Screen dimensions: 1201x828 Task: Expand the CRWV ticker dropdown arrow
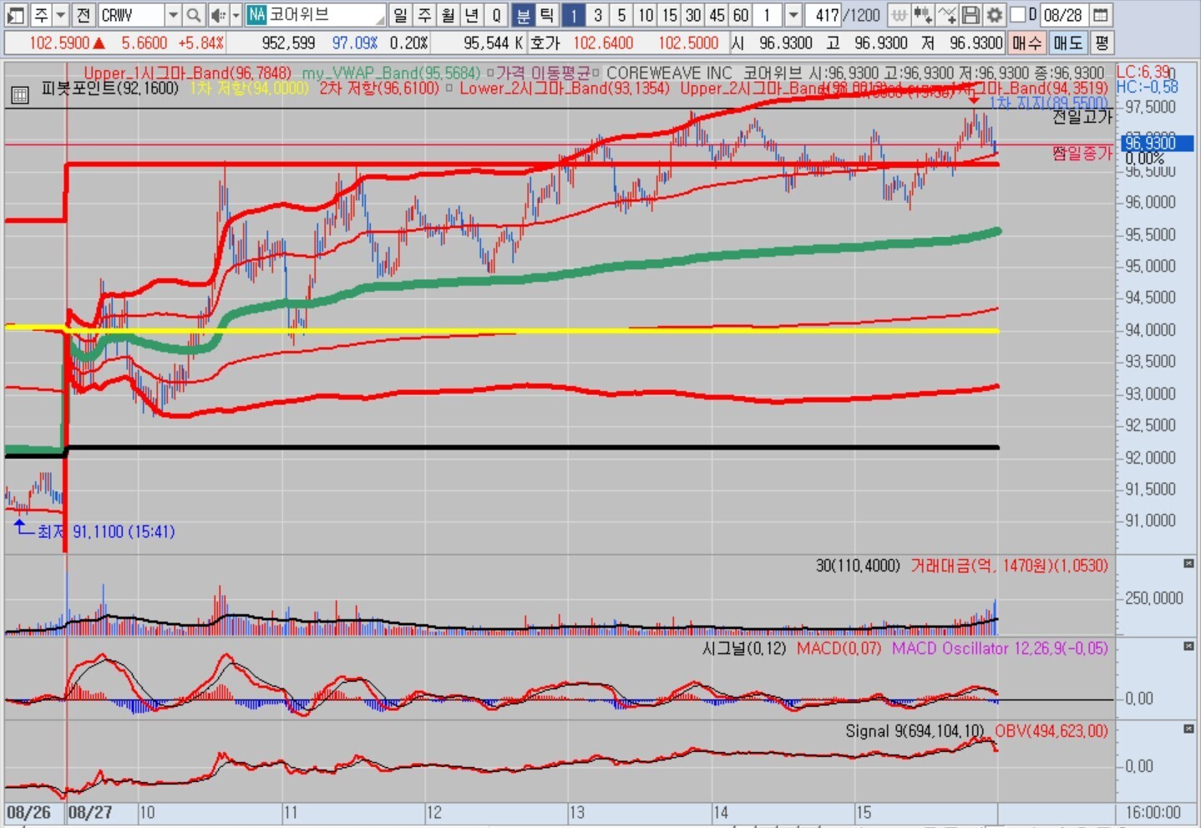coord(172,15)
